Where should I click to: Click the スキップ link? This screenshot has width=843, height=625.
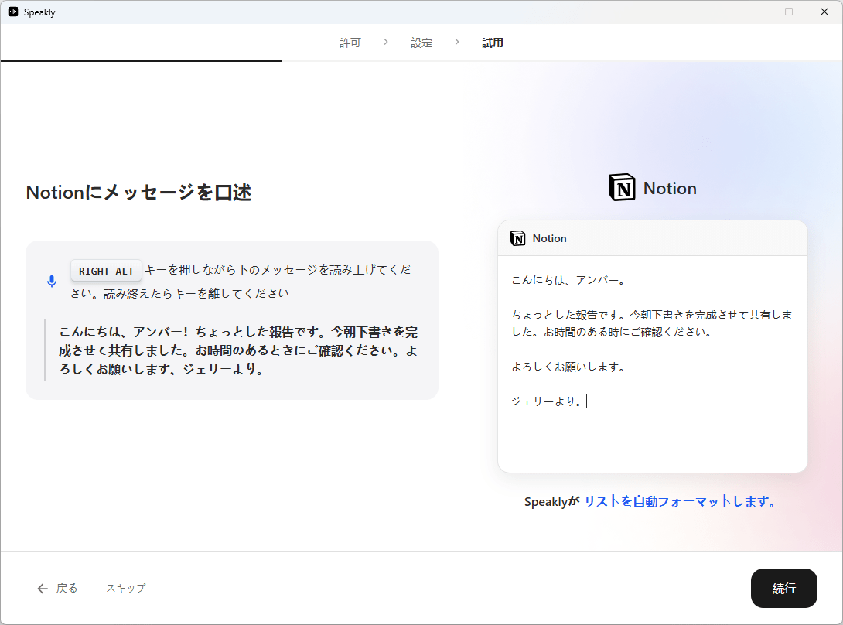pyautogui.click(x=125, y=588)
